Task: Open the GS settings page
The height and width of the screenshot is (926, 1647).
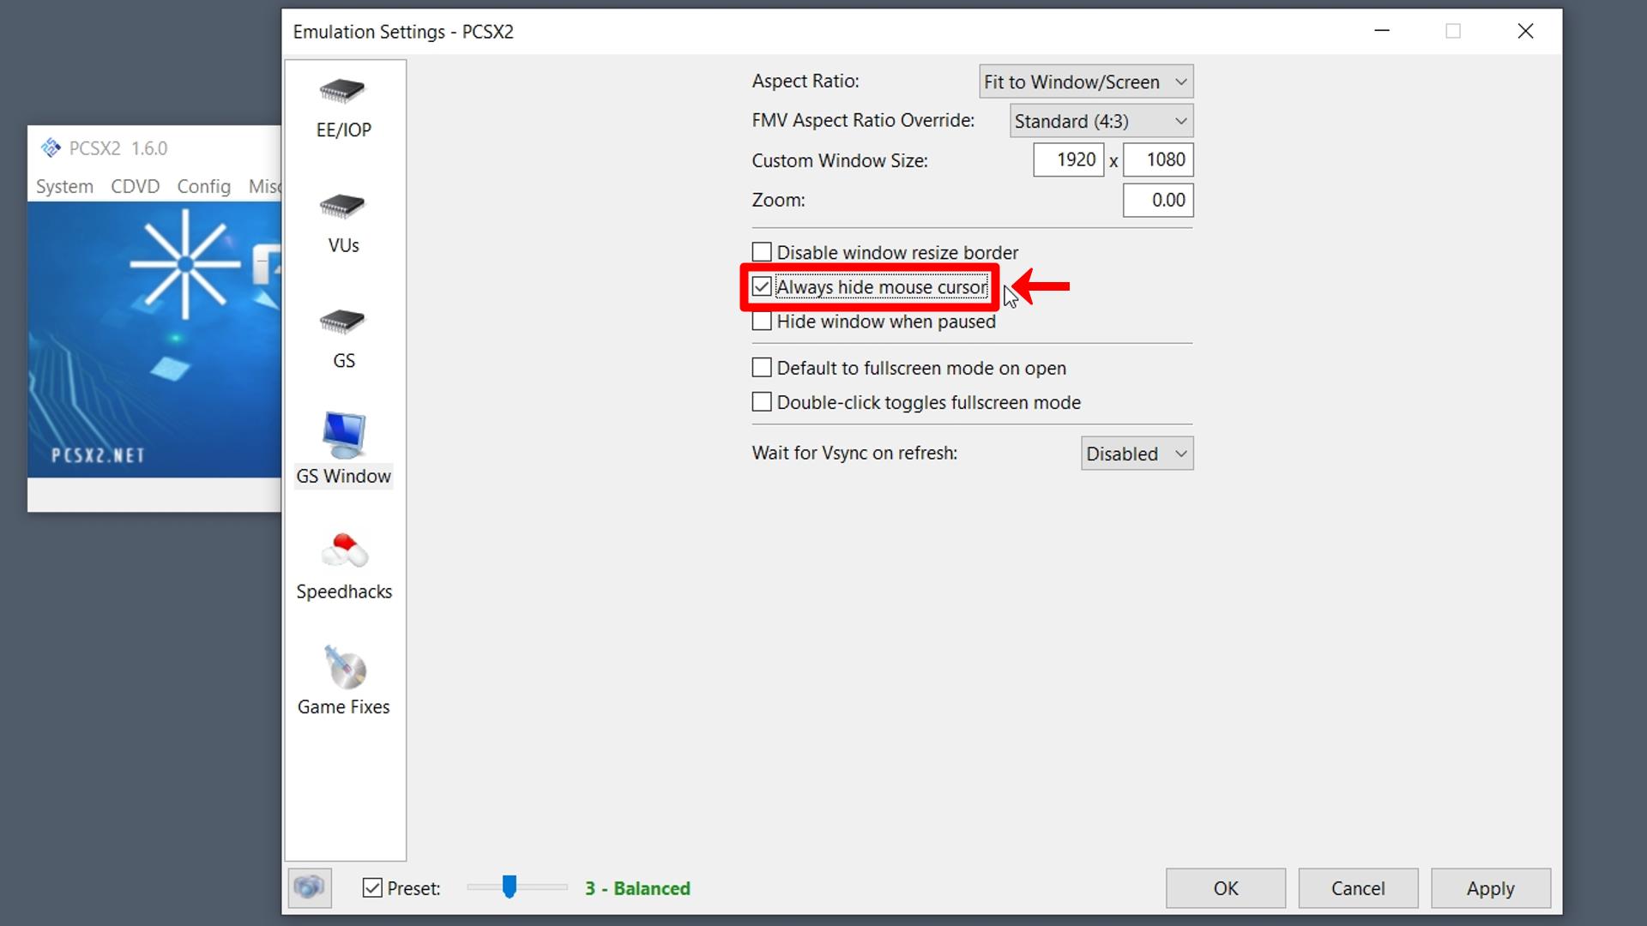Action: coord(343,340)
